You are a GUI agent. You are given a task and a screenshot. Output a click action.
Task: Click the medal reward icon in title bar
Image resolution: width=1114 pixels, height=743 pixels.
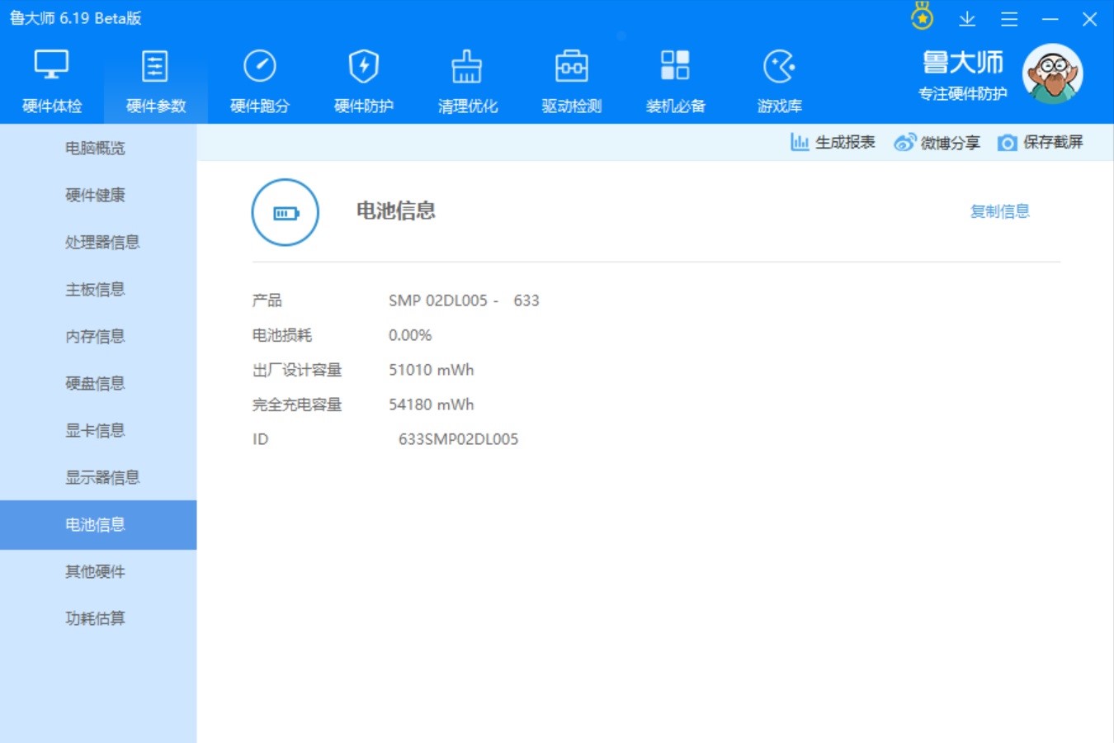point(922,17)
